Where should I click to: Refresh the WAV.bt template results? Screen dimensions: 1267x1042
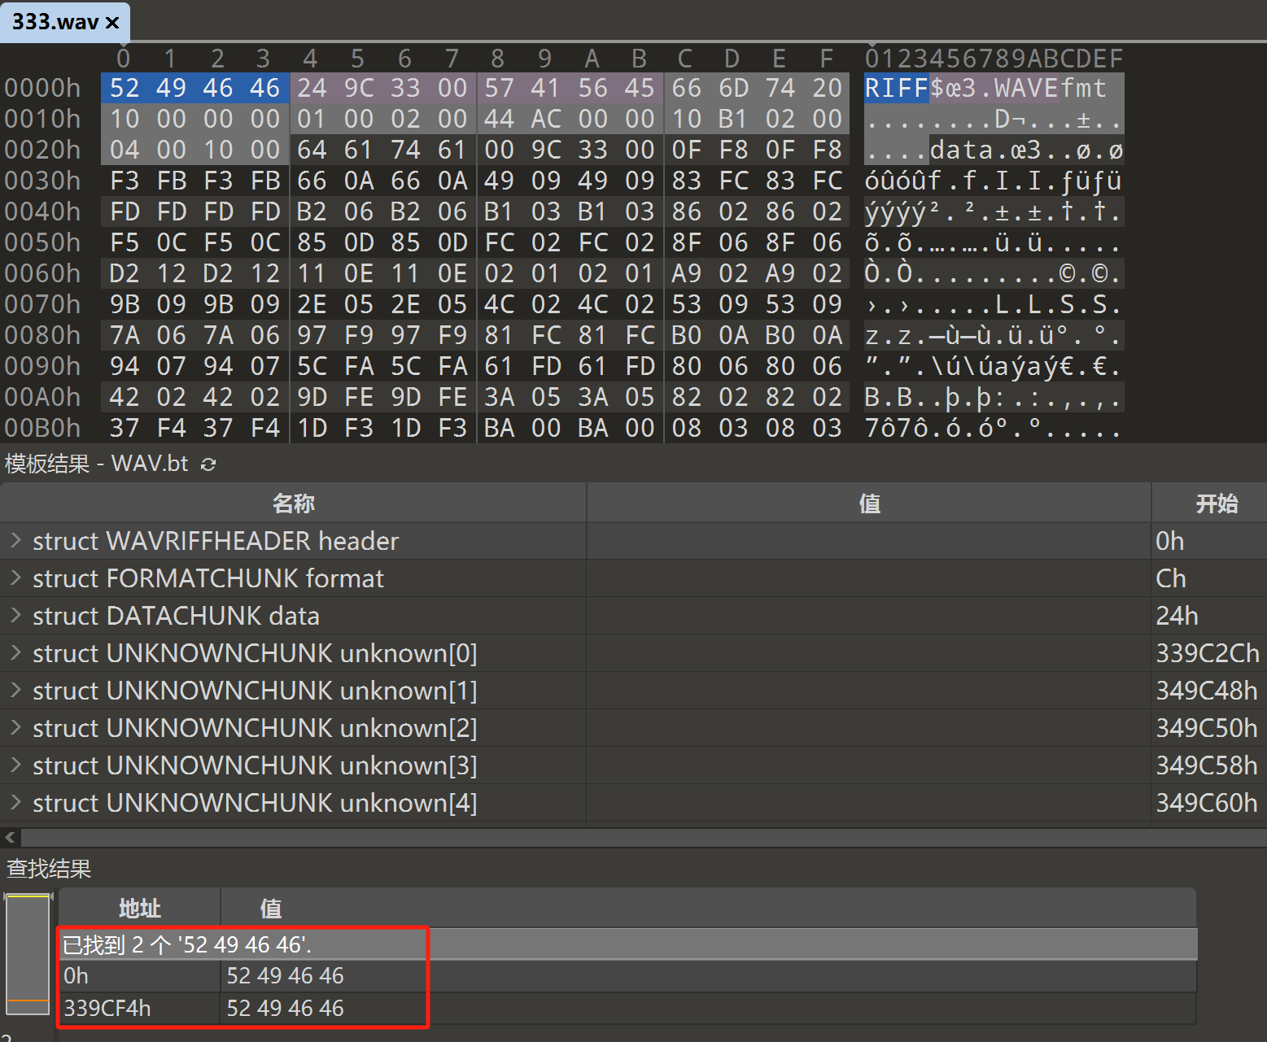point(208,464)
